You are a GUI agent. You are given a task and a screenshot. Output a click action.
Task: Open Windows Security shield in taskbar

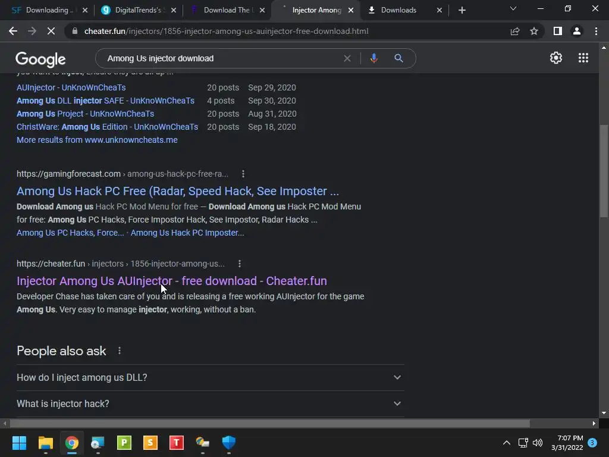(229, 442)
